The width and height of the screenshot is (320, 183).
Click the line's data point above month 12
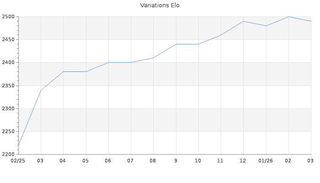coord(243,22)
